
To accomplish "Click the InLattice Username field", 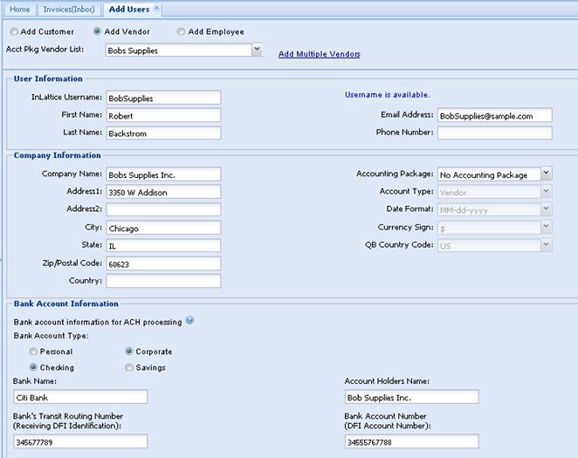I will [162, 98].
